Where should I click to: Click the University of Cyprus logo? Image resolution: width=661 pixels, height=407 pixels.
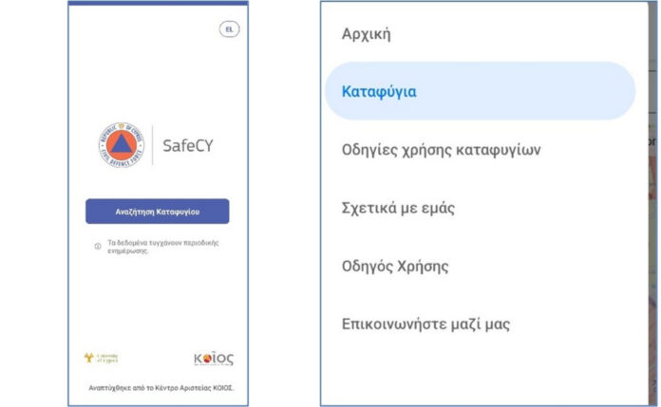(x=102, y=358)
